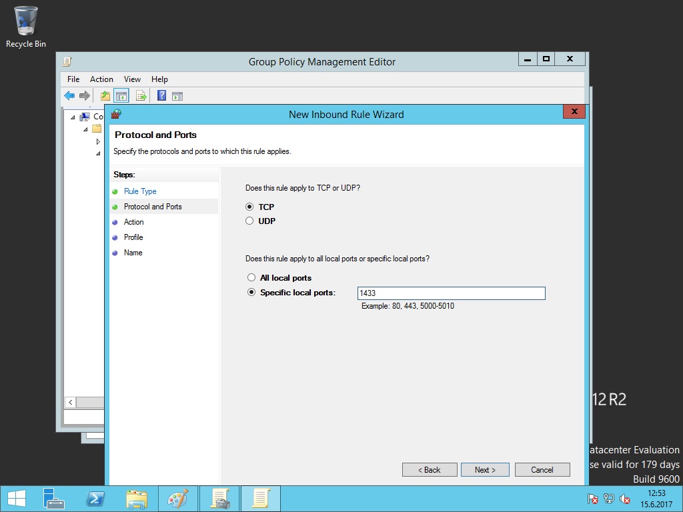The image size is (683, 512).
Task: Open the Action menu
Action: pos(101,79)
